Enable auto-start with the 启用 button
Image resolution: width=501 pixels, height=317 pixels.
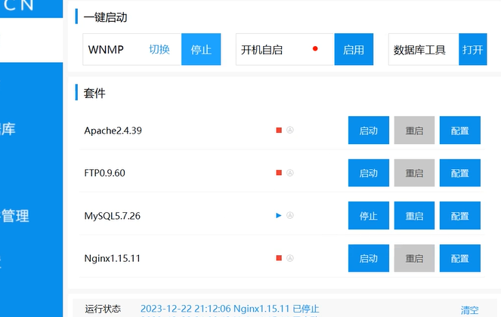(354, 50)
